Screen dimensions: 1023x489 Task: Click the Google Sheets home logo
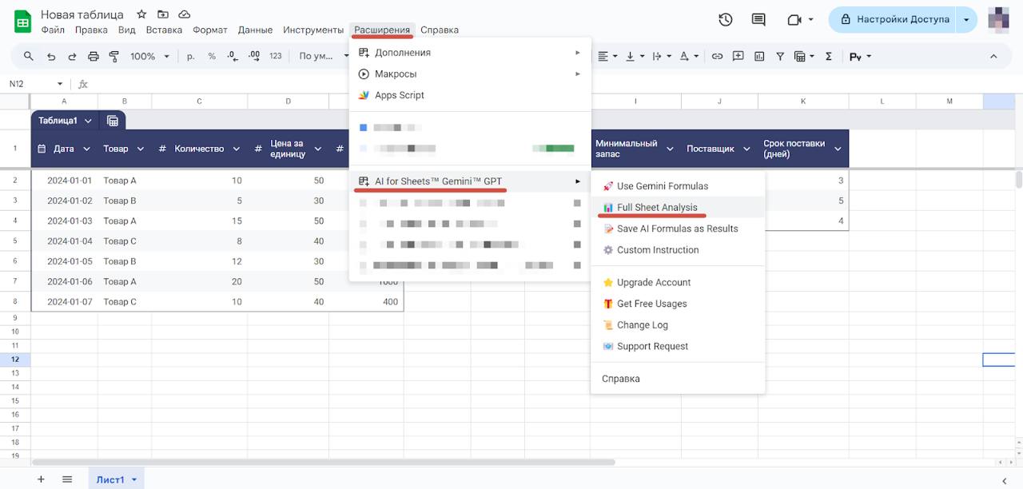(x=22, y=22)
